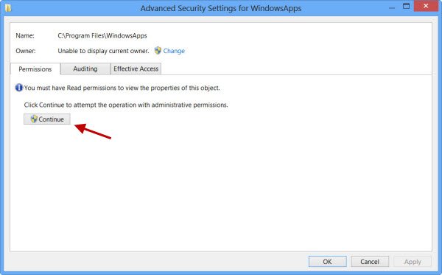Viewport: 442px width, 275px height.
Task: Click the 'Unable to display current owner' text
Action: point(103,51)
